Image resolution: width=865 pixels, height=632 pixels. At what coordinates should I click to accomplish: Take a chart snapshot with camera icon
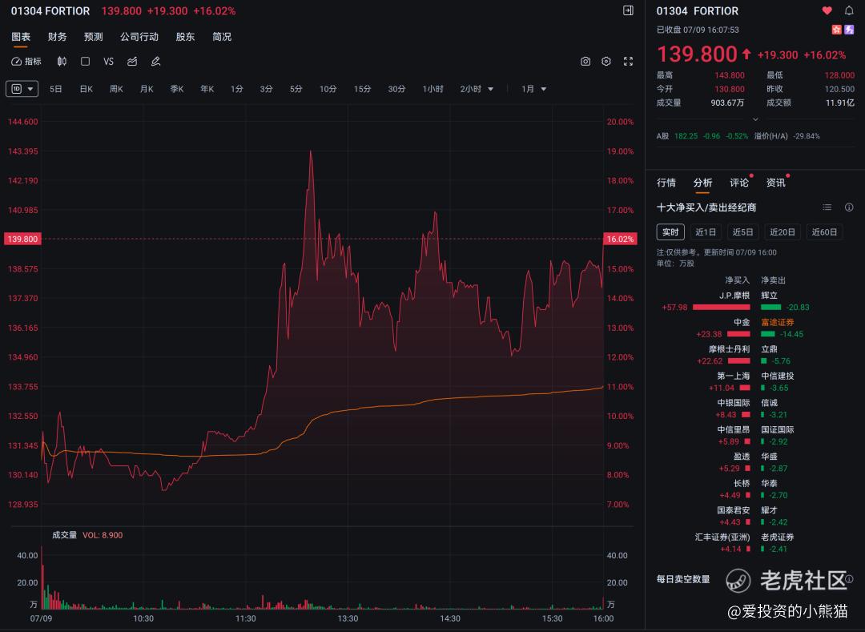pyautogui.click(x=585, y=61)
